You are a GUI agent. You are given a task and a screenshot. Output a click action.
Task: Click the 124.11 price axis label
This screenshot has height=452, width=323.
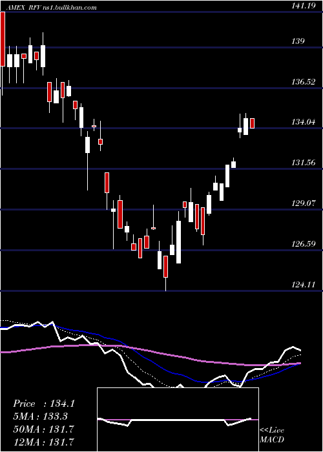(303, 285)
